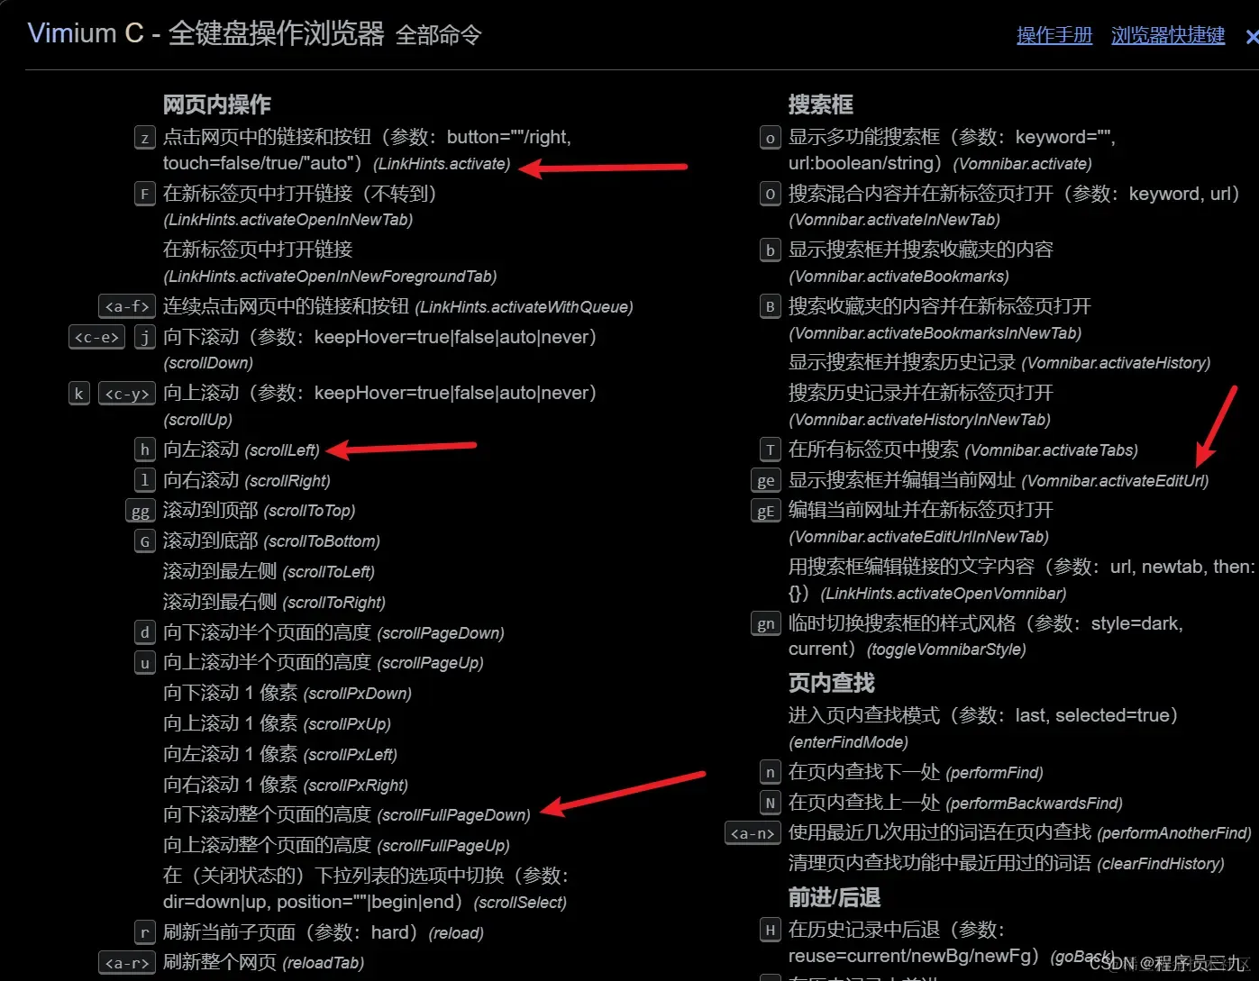Select the "b" badge for Vomnibar.activateBookmarks
The image size is (1259, 981).
(770, 250)
